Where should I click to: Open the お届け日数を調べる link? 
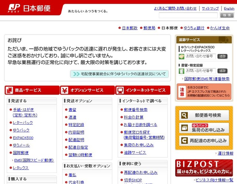coord(140,125)
